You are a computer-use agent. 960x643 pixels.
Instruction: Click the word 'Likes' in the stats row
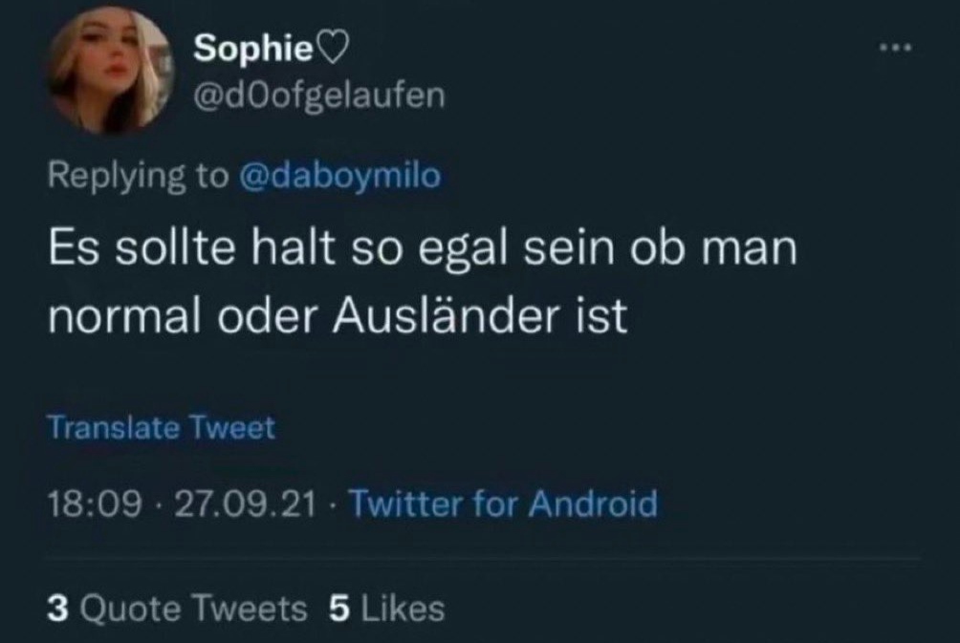(x=401, y=608)
